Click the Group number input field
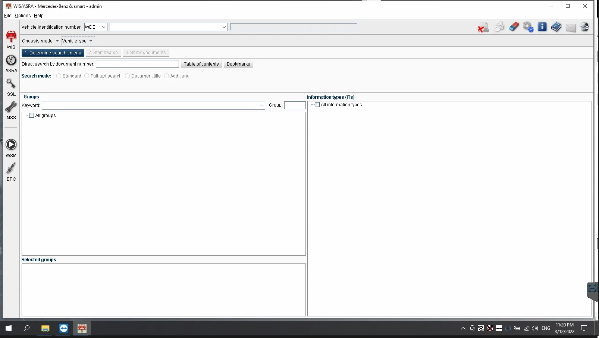The height and width of the screenshot is (338, 599). (295, 105)
